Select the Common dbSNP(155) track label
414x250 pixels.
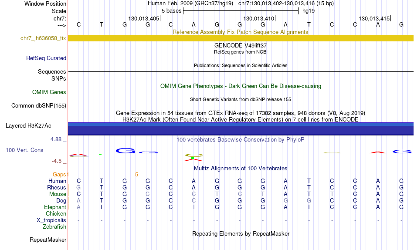38,105
